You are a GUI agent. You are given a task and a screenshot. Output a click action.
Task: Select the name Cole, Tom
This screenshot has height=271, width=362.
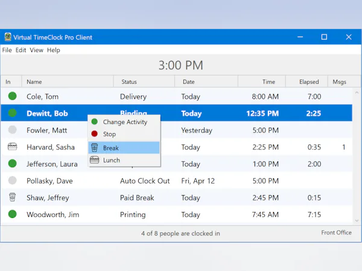pos(42,96)
